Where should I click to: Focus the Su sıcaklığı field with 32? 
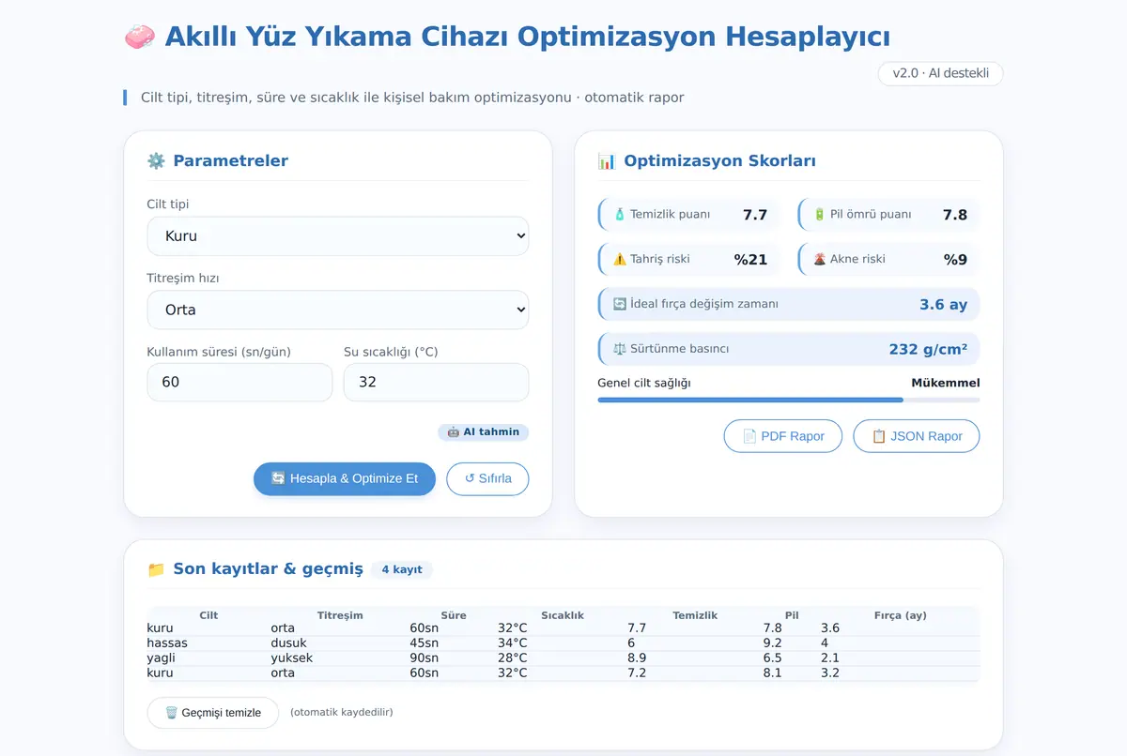436,383
